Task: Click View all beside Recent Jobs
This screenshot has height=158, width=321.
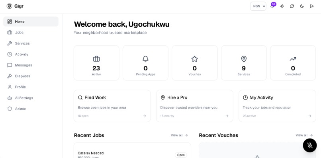Action: pos(179,135)
